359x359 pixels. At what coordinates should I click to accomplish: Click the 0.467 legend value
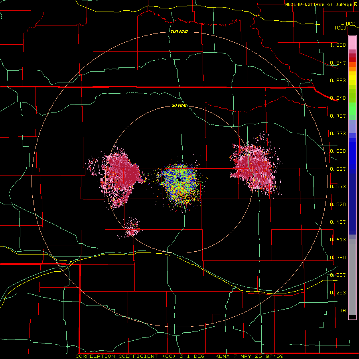[338, 222]
